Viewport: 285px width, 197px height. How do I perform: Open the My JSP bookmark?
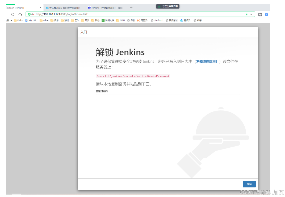click(31, 20)
